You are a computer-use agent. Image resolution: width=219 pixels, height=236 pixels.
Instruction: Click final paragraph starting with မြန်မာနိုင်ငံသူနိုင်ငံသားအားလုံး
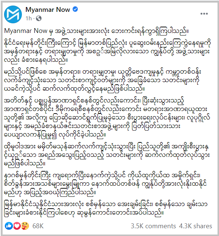click(106, 209)
